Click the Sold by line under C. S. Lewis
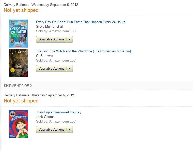Image resolution: width=193 pixels, height=151 pixels. pyautogui.click(x=56, y=61)
